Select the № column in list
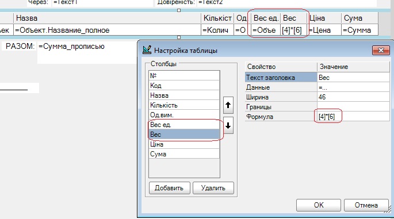Viewport: 394px width, 219px height. tap(184, 76)
